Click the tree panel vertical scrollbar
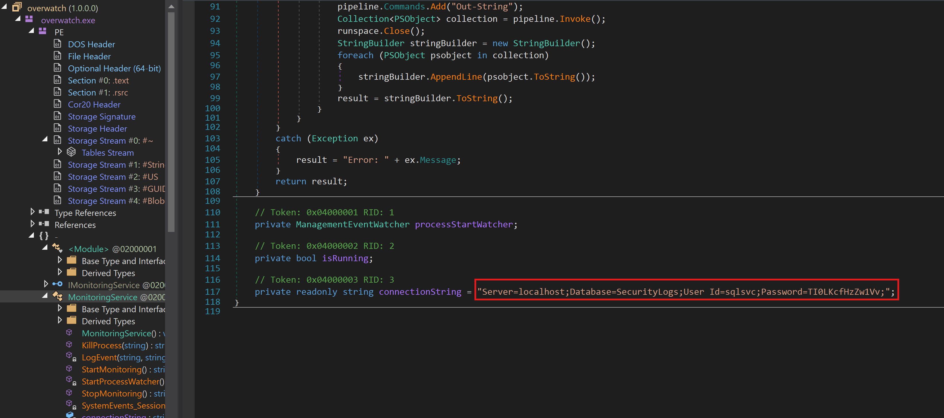The width and height of the screenshot is (944, 418). point(171,122)
